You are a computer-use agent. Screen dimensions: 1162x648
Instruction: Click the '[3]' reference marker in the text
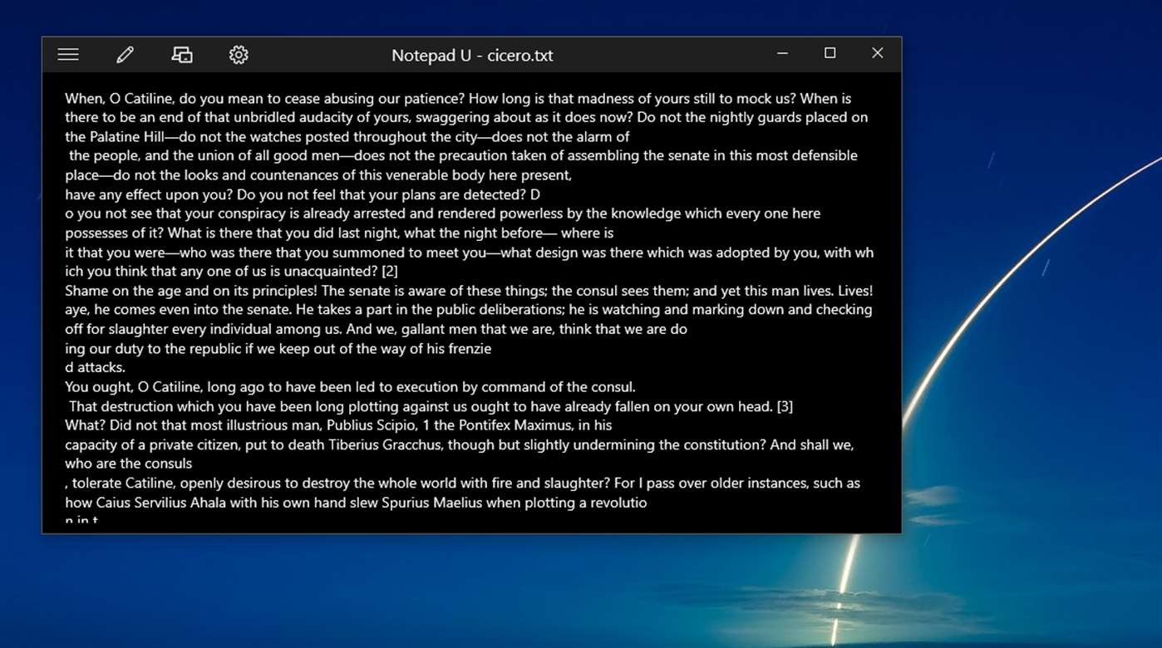[x=784, y=406]
